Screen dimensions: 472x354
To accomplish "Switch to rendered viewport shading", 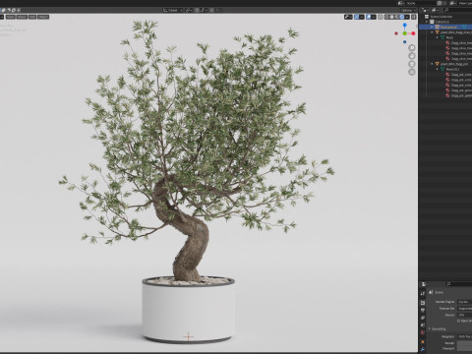I will (402, 17).
